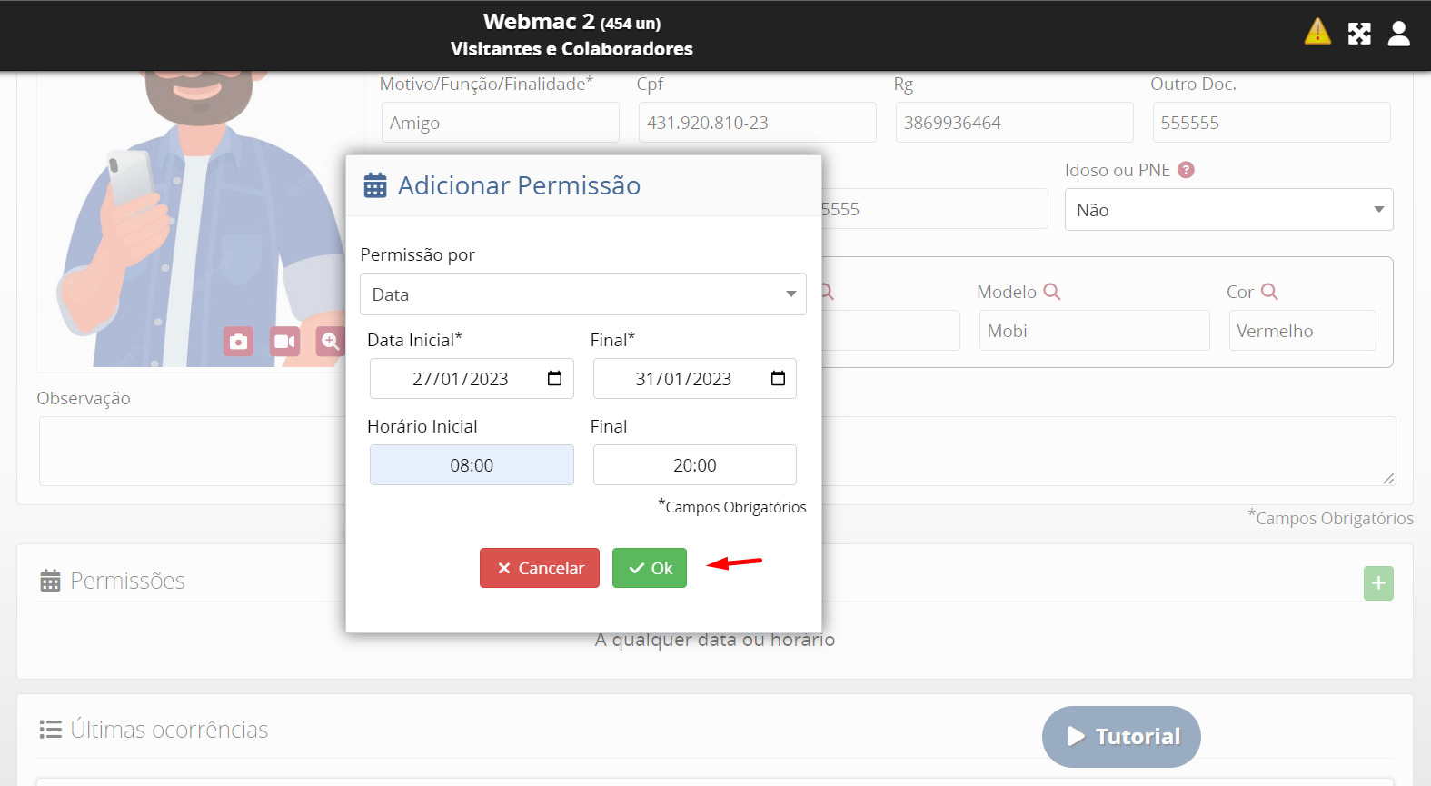
Task: Open calendar picker for Data Inicial
Action: coord(554,379)
